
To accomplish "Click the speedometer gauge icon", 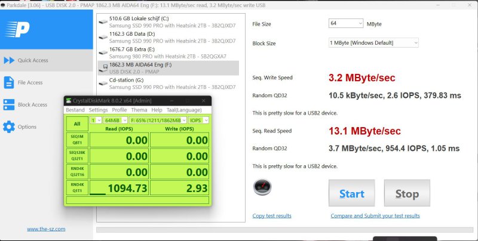I will (262, 187).
